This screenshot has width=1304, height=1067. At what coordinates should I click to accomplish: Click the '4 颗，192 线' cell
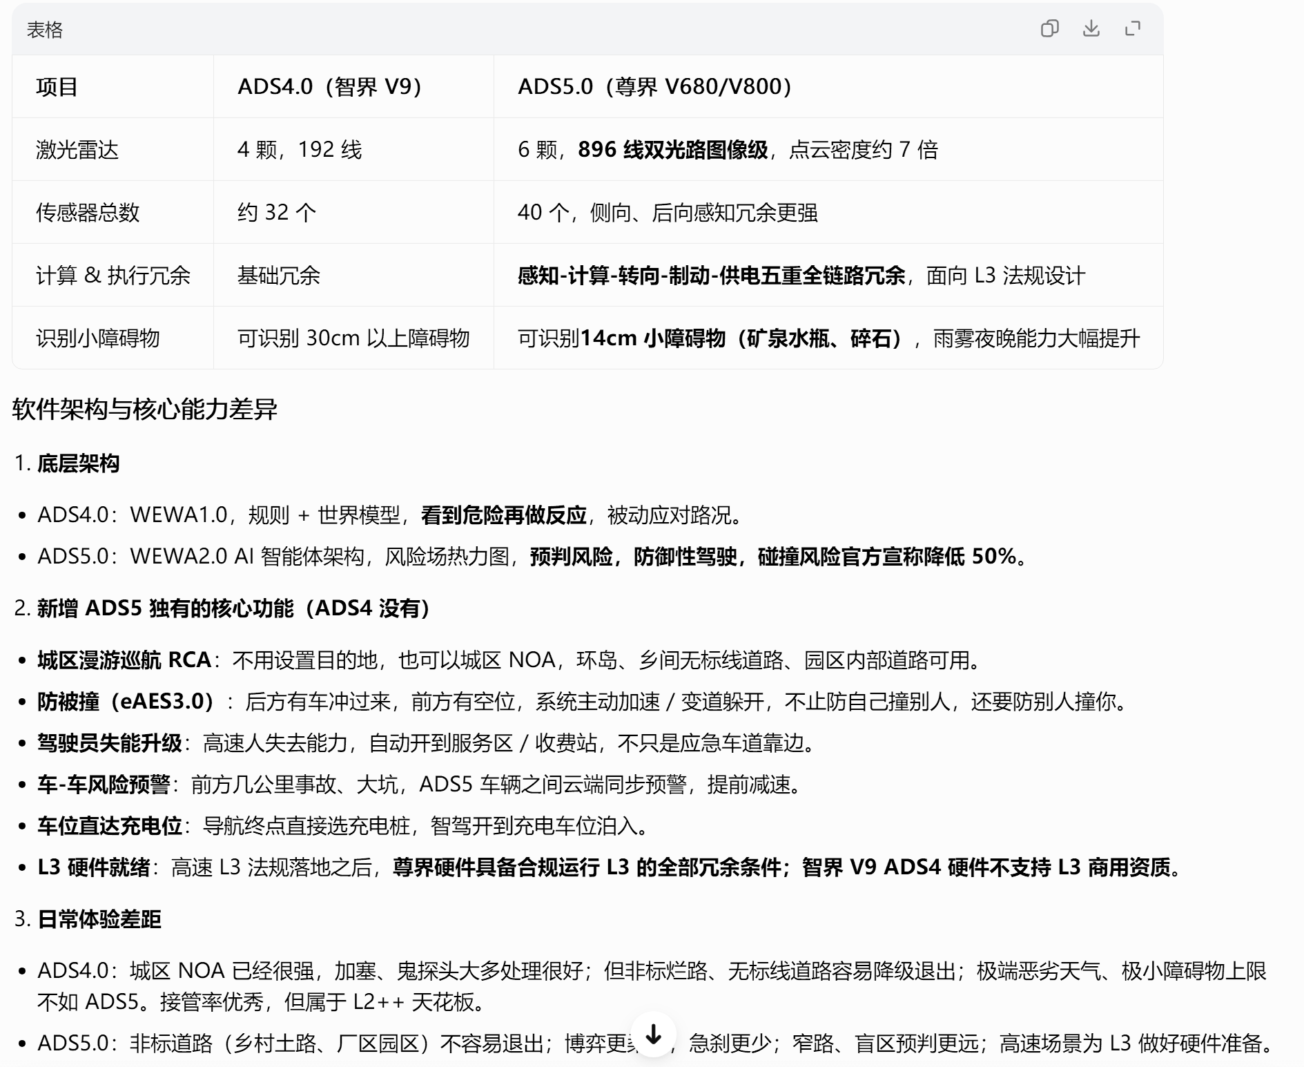(300, 150)
